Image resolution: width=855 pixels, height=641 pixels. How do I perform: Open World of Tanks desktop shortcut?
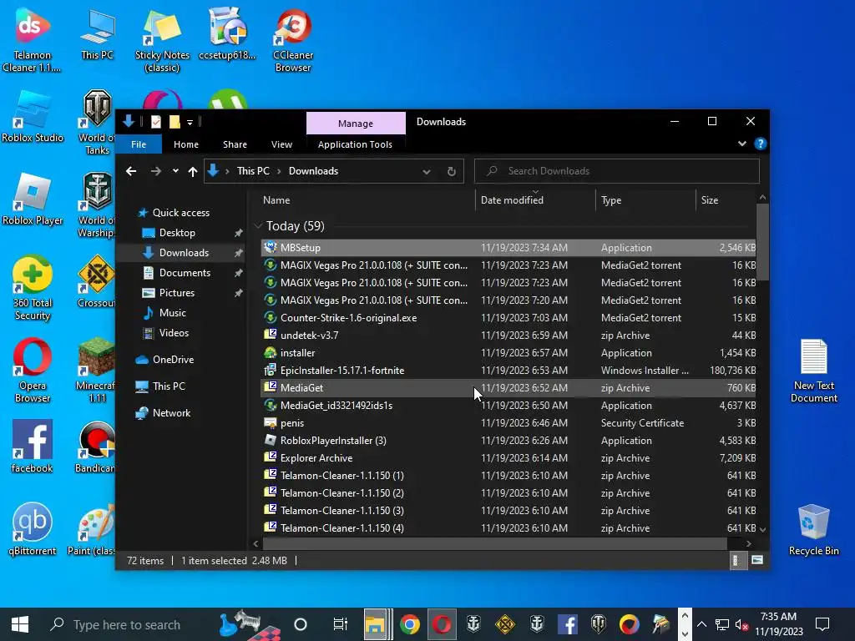pos(97,123)
